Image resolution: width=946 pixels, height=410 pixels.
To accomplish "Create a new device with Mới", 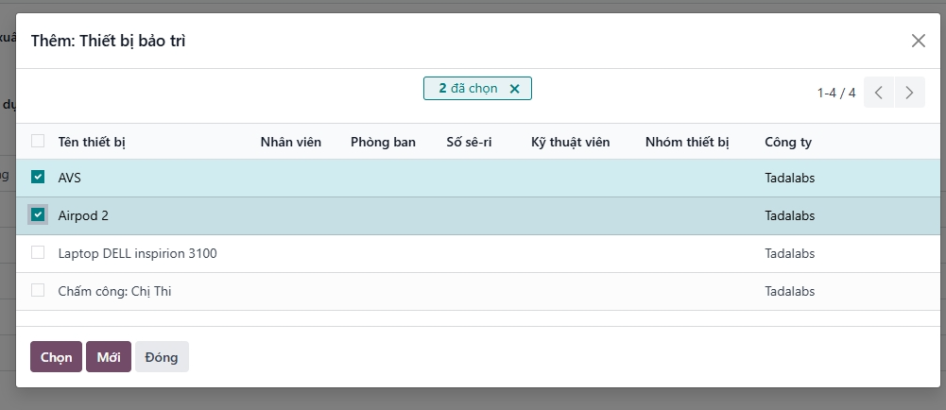I will coord(109,357).
